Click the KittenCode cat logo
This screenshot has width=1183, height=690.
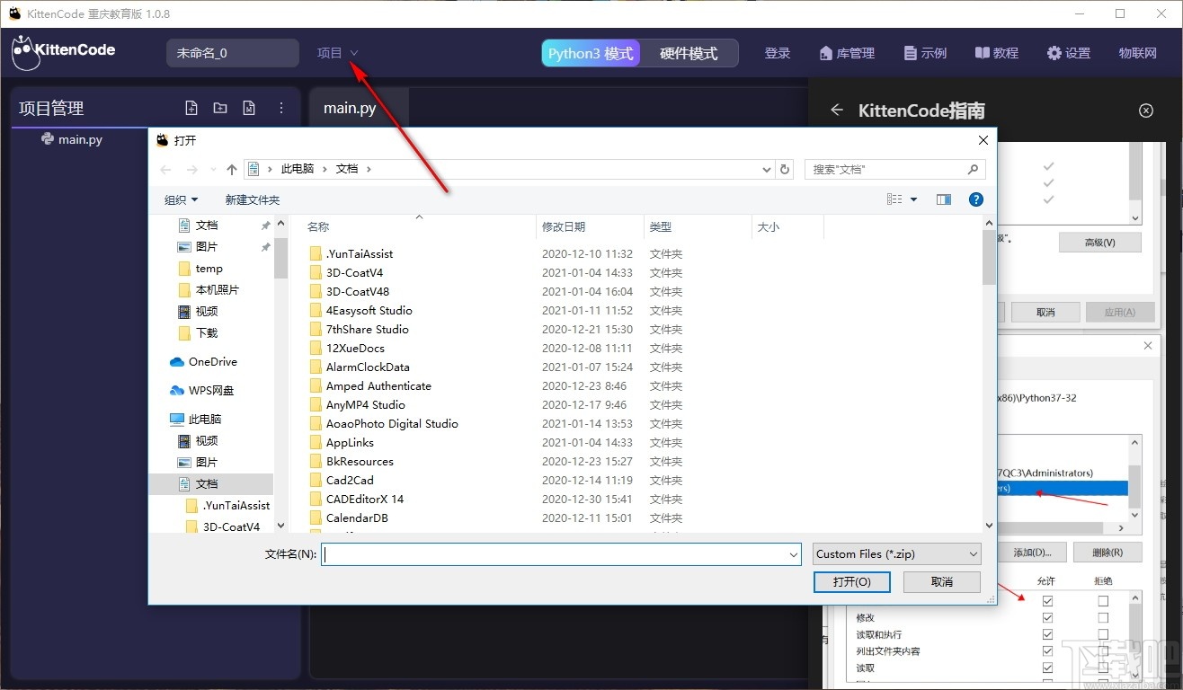click(x=28, y=52)
